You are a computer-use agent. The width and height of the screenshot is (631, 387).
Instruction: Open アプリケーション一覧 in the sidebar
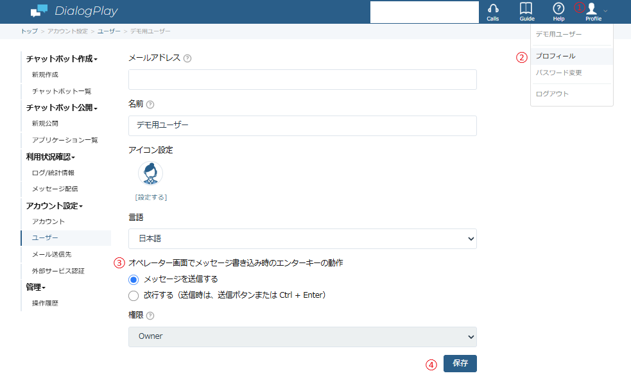(65, 140)
